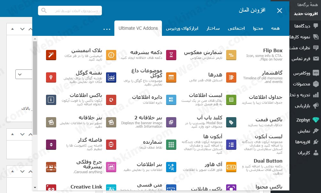321x193 pixels.
Task: Click افزودن جدید in the sidebar
Action: click(306, 14)
